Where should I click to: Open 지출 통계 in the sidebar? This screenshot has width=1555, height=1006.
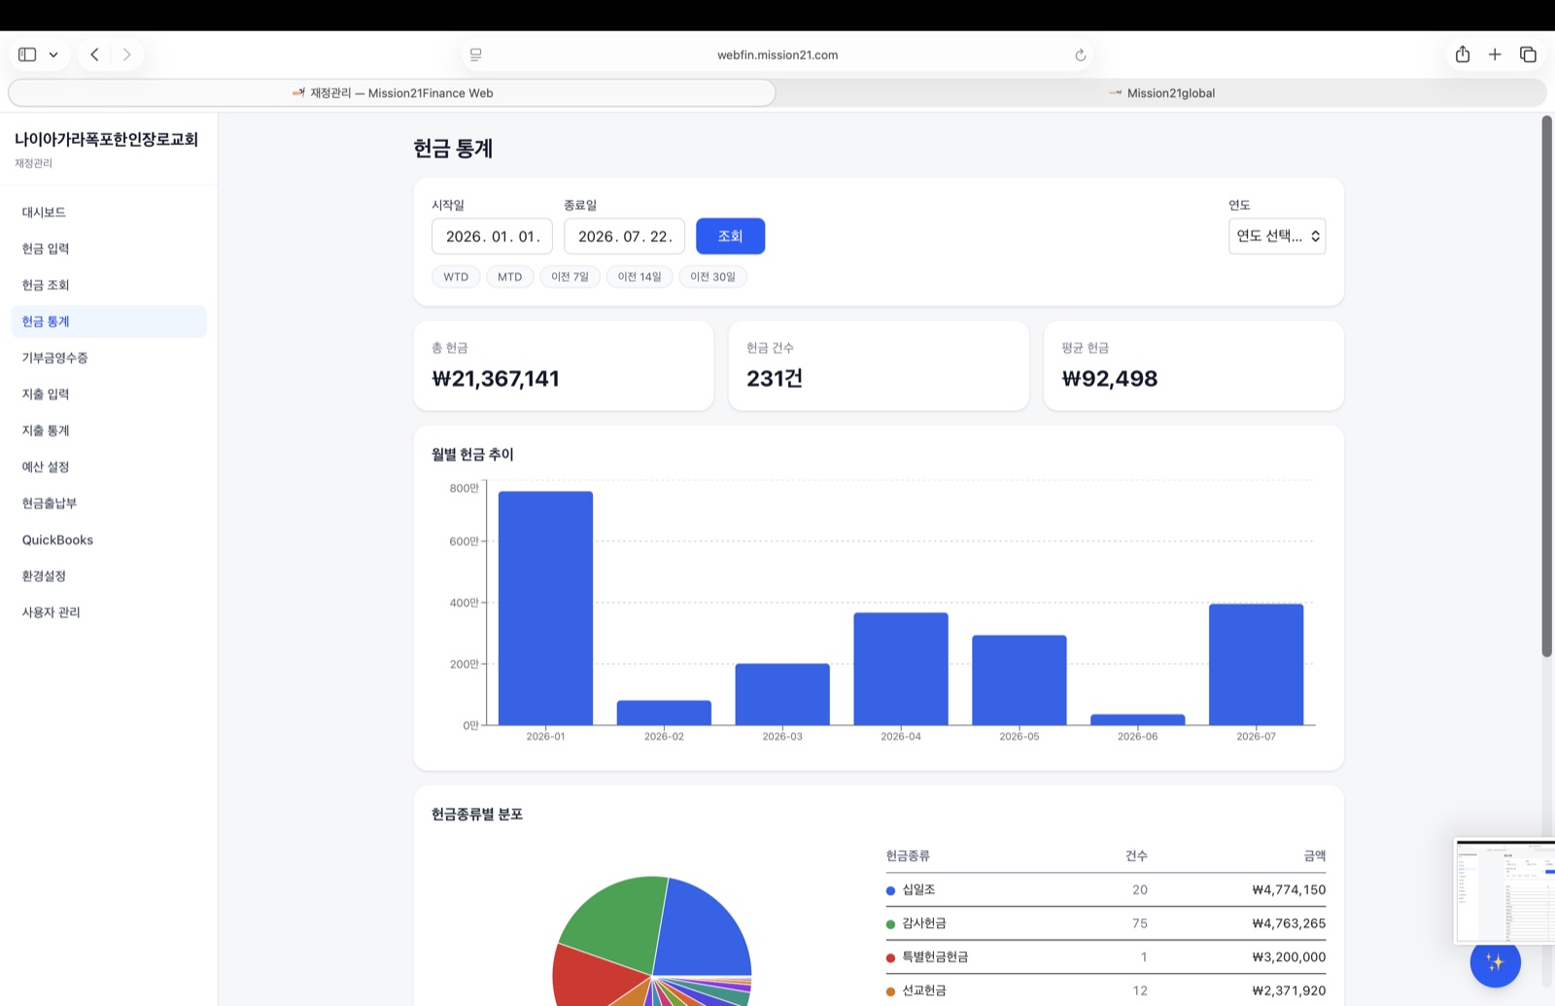click(109, 431)
